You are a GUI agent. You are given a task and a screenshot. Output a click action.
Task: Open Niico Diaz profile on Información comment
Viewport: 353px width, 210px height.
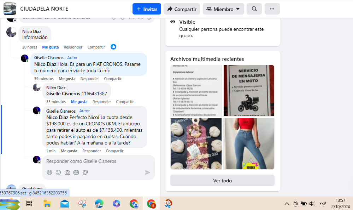click(31, 32)
